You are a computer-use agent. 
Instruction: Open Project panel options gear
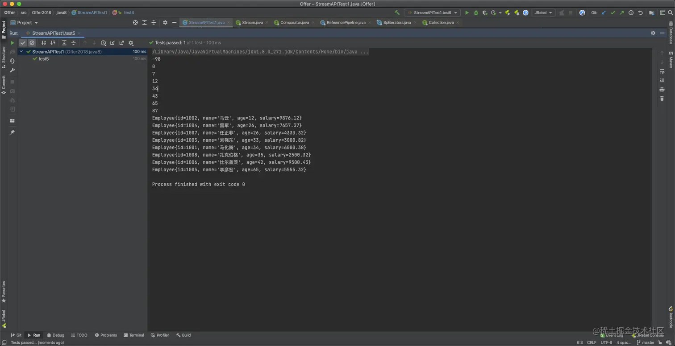(165, 23)
